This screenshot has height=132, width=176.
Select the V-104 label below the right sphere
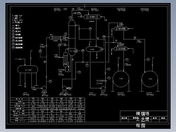(150, 95)
